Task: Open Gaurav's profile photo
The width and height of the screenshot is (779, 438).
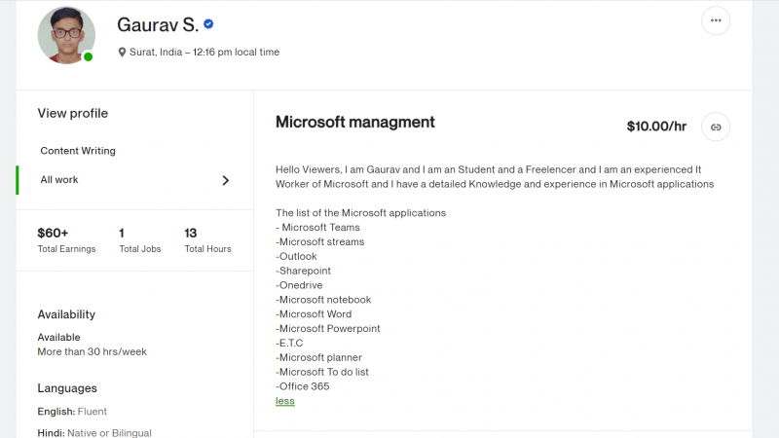Action: tap(66, 35)
